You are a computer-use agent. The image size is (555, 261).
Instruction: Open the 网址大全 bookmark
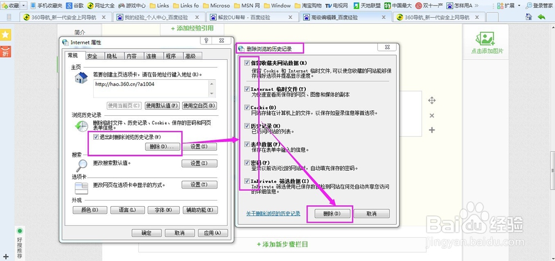(x=101, y=6)
